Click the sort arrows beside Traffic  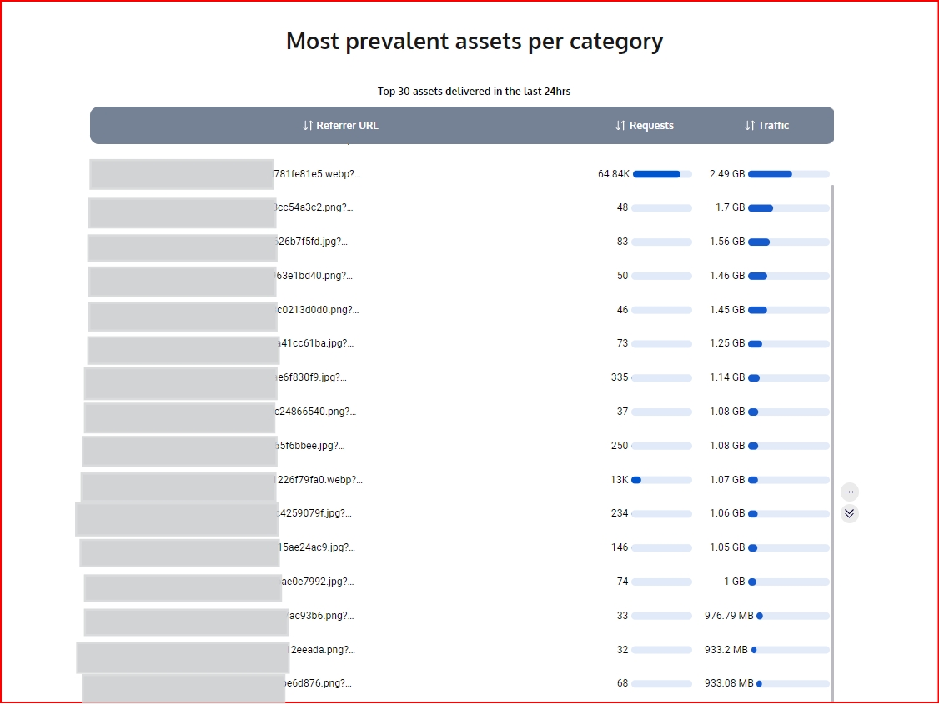click(750, 126)
